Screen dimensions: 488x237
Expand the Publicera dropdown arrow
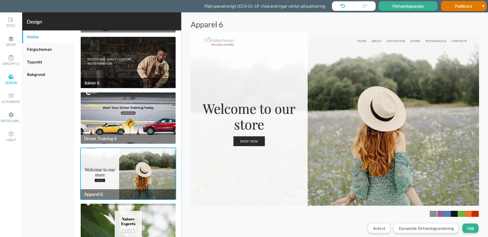pos(483,6)
